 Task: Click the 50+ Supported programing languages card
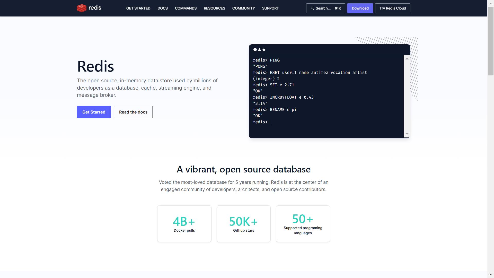coord(303,224)
